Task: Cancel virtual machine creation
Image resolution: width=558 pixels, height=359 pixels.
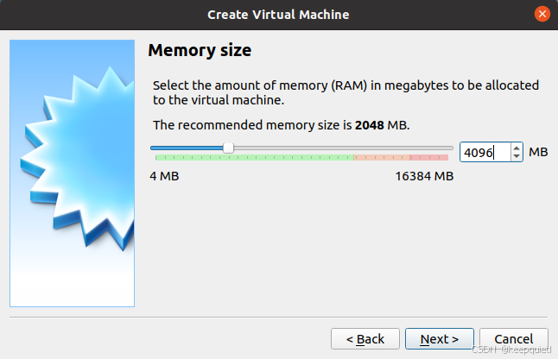Action: 513,339
